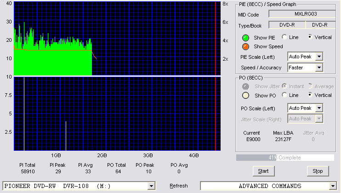Open the Jitter Scale (Right) dropdown arrow
Image resolution: width=341 pixels, height=193 pixels.
(319, 119)
